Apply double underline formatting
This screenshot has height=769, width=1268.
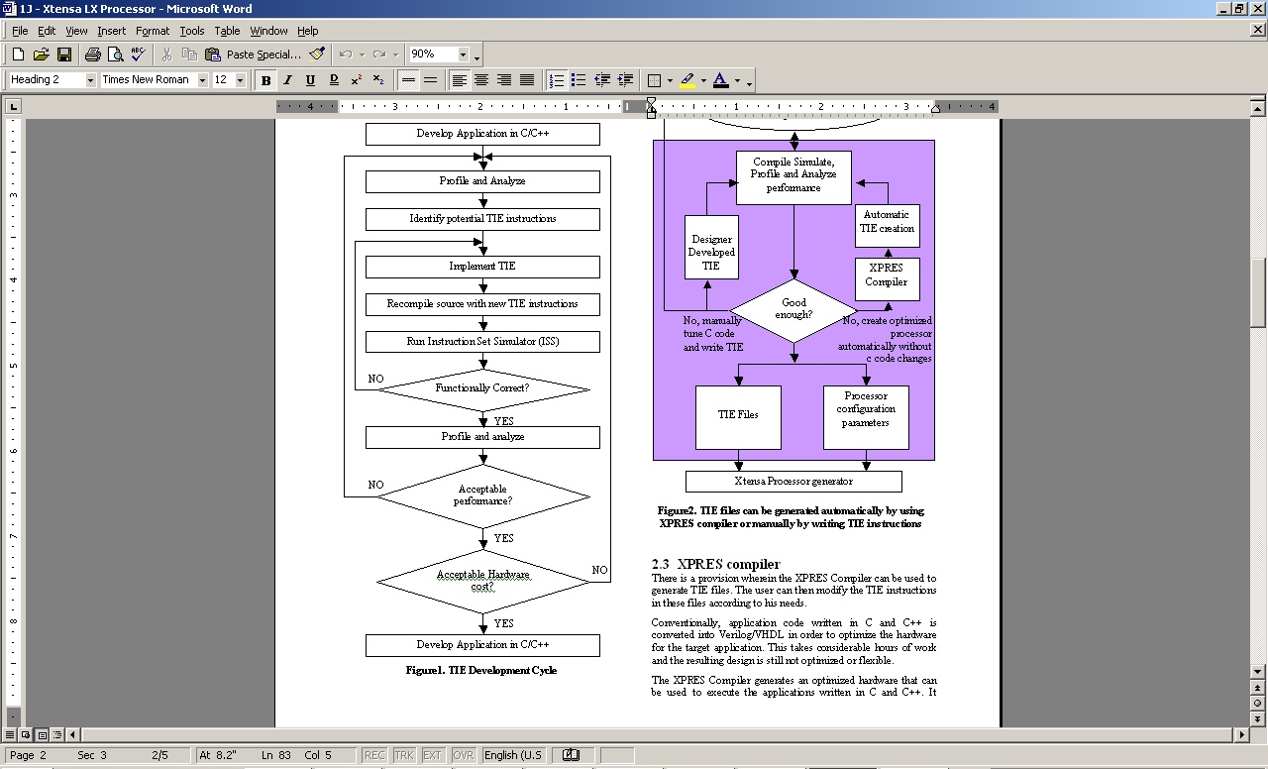334,80
